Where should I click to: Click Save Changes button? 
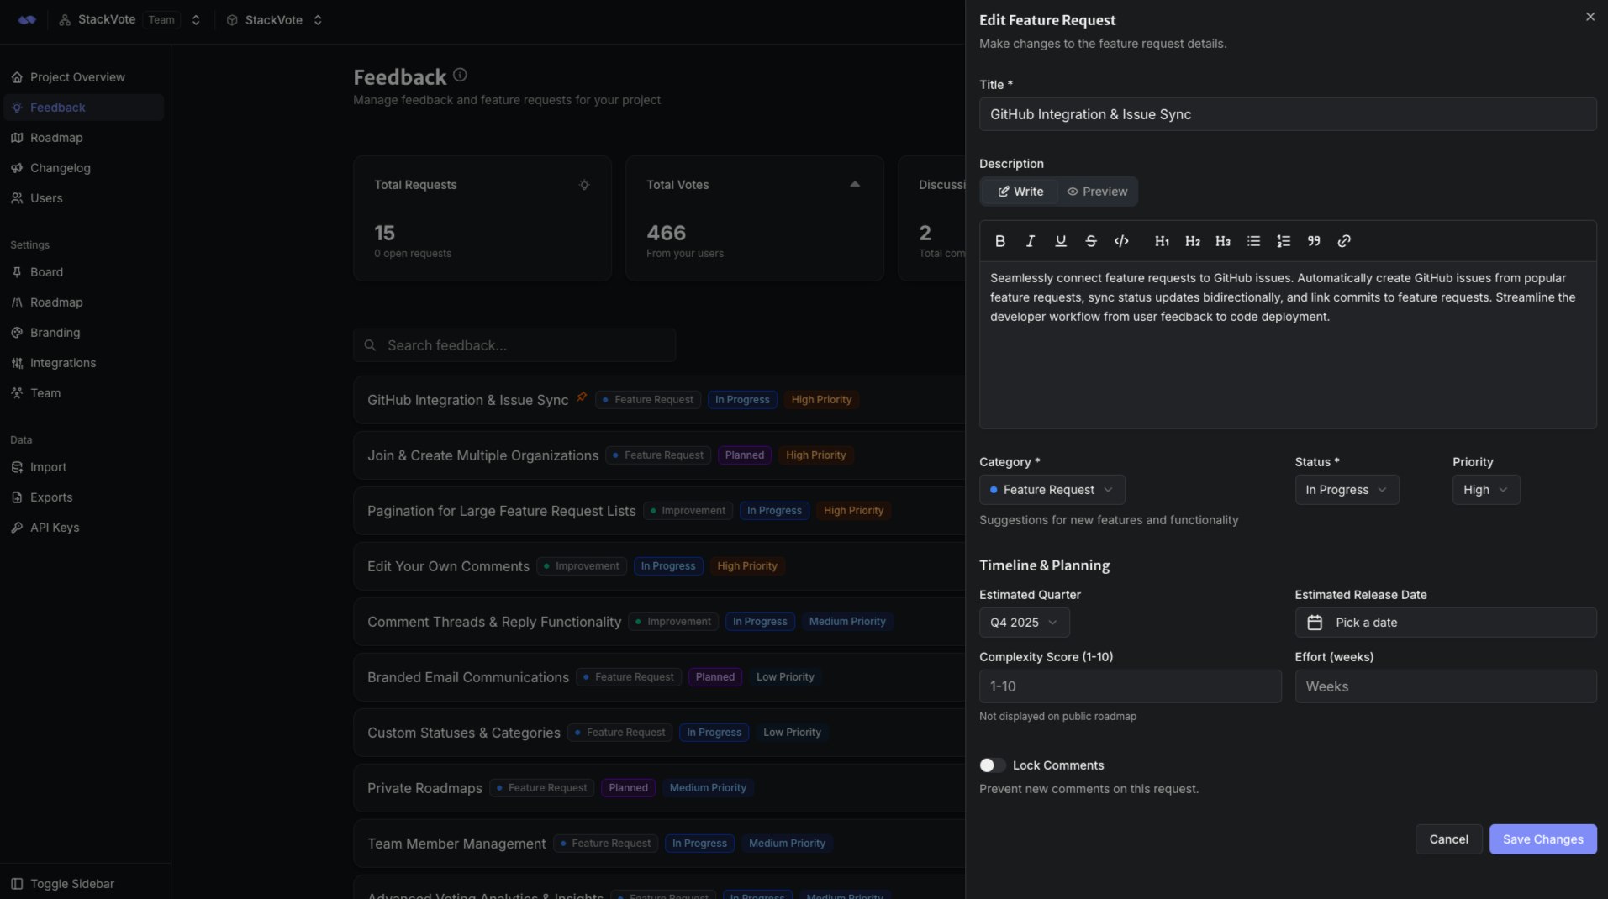[x=1542, y=839]
